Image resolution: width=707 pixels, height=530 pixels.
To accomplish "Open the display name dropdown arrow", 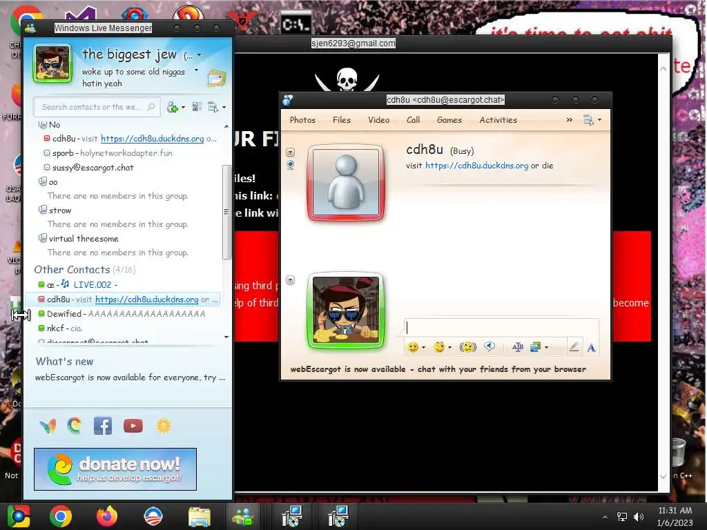I will coord(199,55).
